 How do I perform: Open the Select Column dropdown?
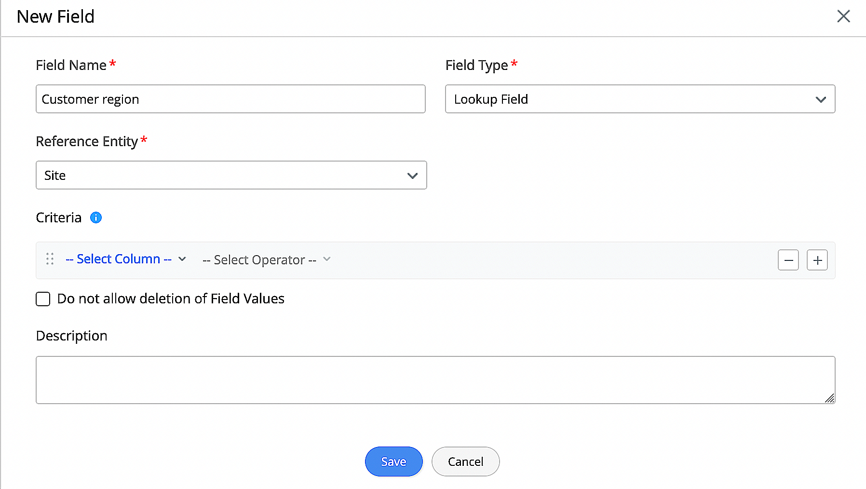point(119,259)
